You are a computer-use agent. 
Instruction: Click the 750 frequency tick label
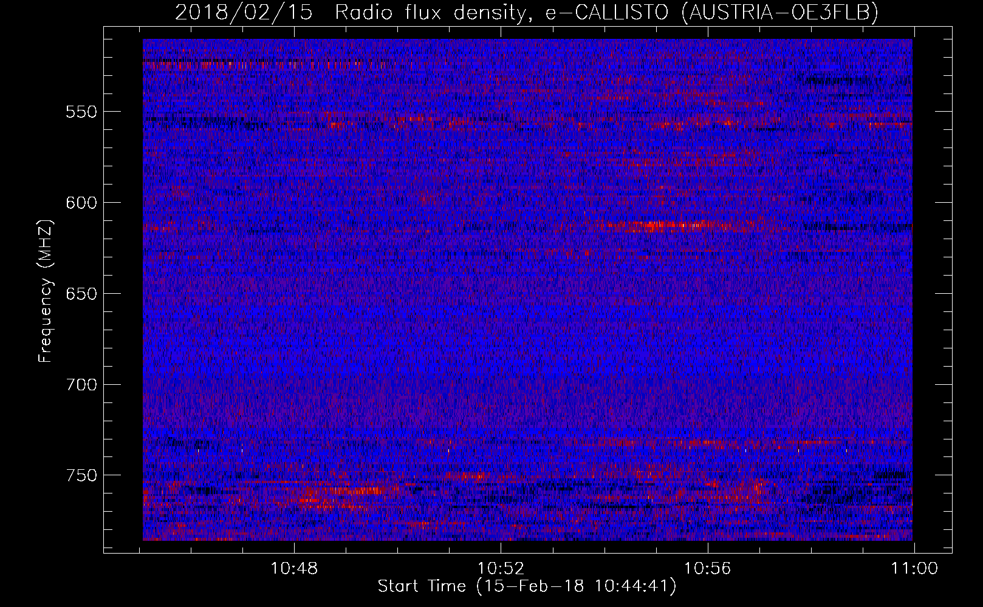[81, 475]
